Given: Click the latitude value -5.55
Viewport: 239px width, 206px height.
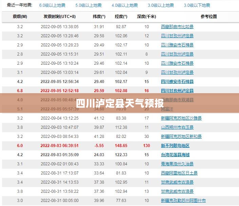Looking at the screenshot, I should [99, 146].
